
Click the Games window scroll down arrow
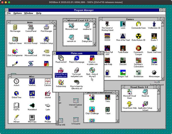[x=163, y=79]
